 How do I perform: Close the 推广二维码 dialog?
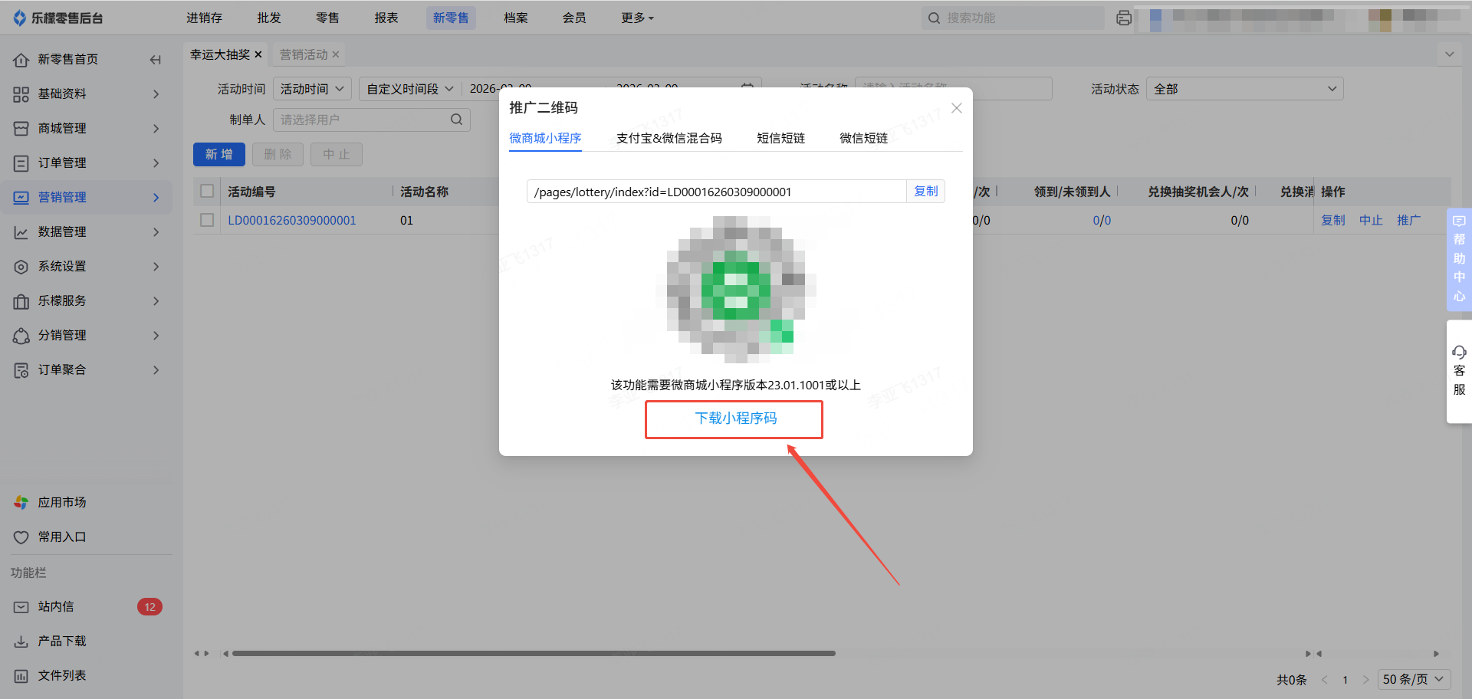point(956,108)
